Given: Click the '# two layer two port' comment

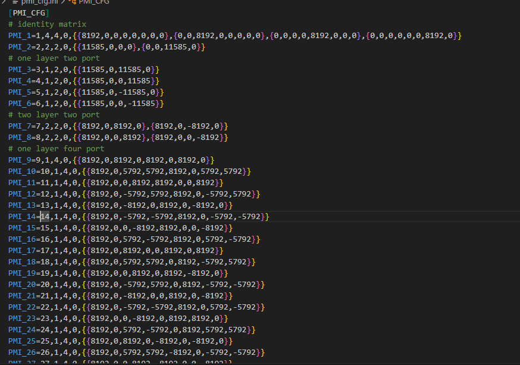Looking at the screenshot, I should click(x=54, y=115).
